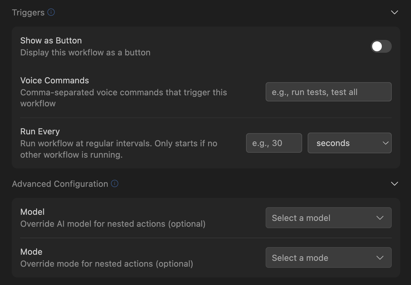Screen dimensions: 411x285
Task: Enable the Show as Button toggle
Action: tap(381, 46)
